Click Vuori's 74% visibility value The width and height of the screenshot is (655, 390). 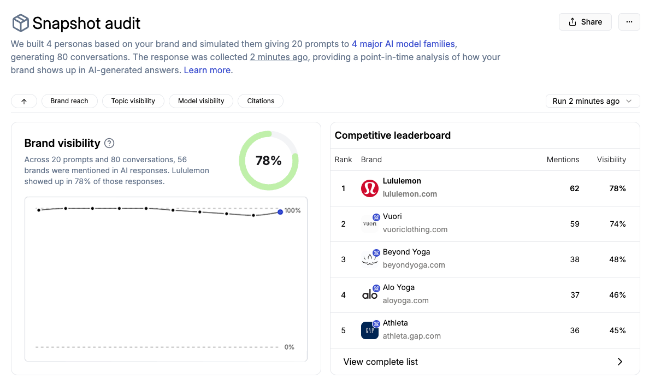(617, 224)
